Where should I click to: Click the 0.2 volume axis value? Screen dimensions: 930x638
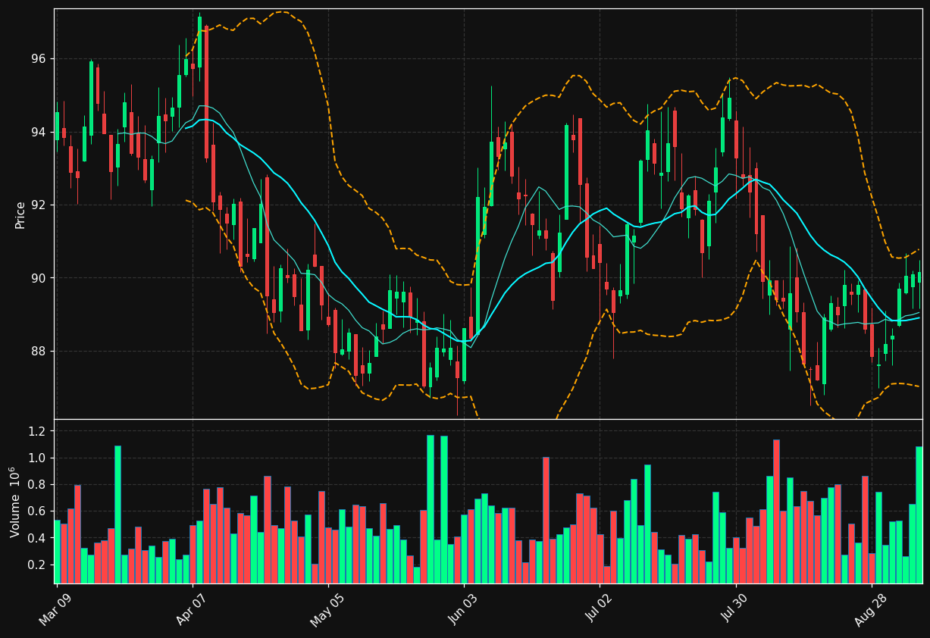(x=38, y=565)
